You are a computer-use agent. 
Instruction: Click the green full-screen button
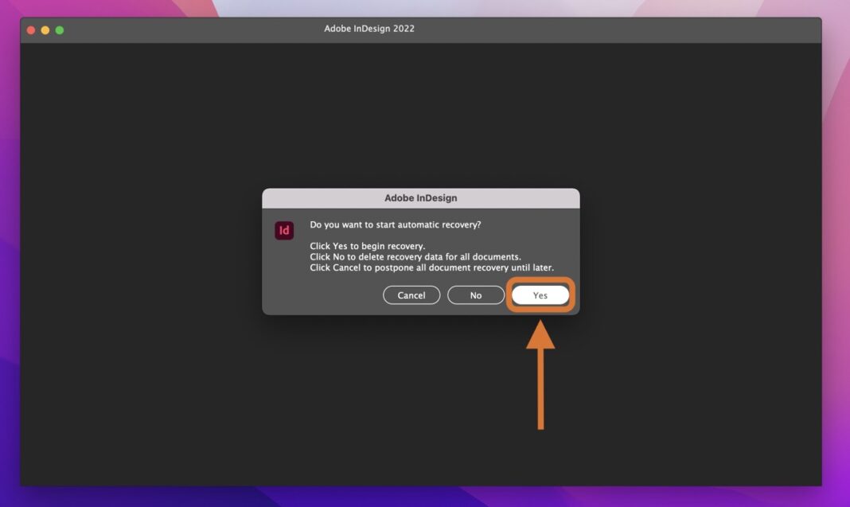(x=59, y=29)
